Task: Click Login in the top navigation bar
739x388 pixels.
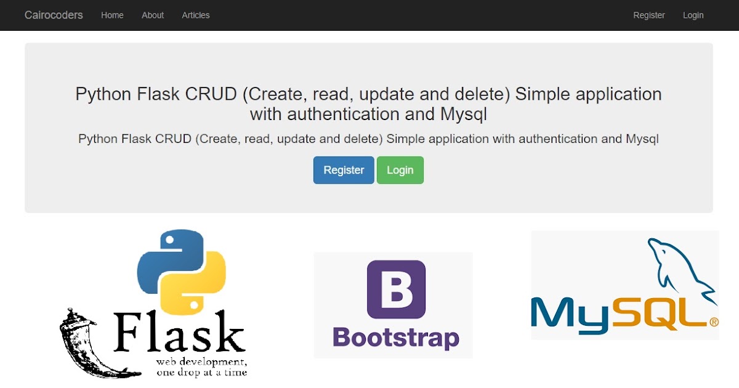Action: tap(693, 15)
